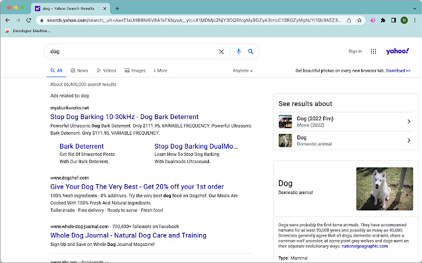Open the More tab menu

(161, 70)
